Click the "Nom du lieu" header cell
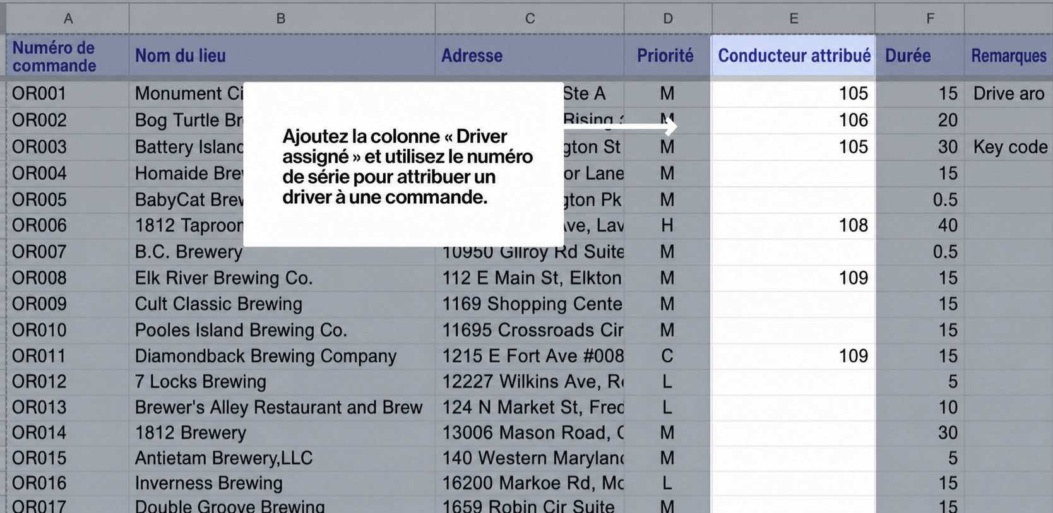1053x513 pixels. (x=282, y=56)
